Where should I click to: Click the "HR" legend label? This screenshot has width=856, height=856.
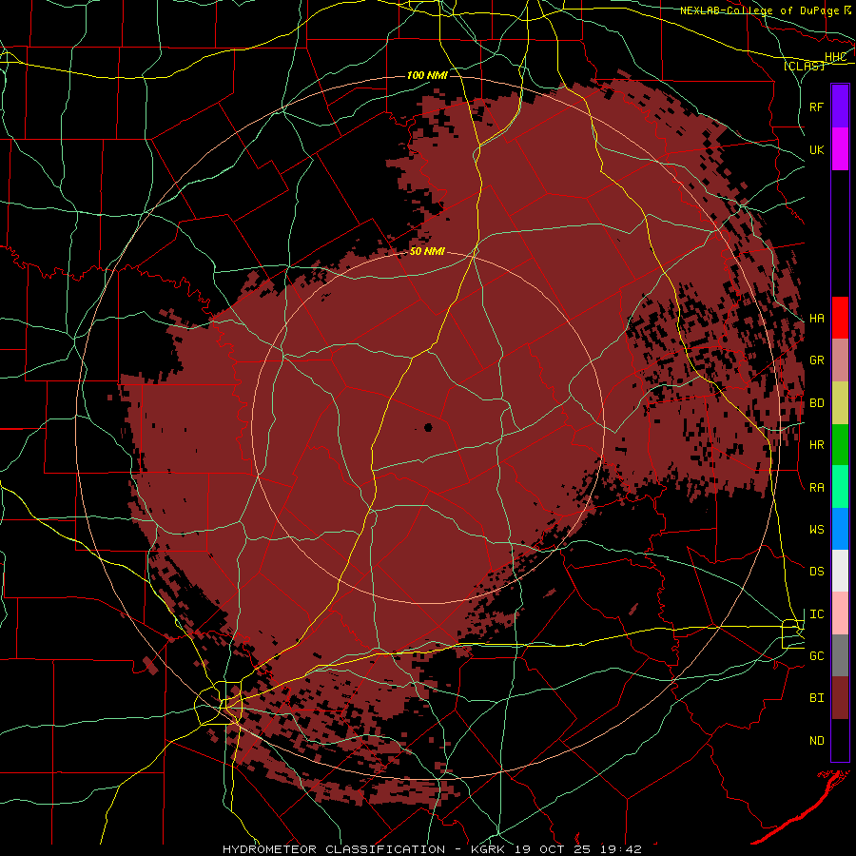tap(817, 445)
